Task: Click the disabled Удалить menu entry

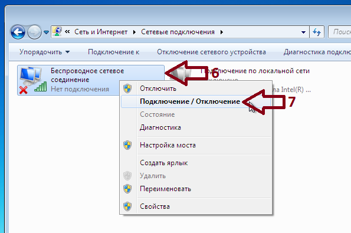Action: tap(196, 176)
